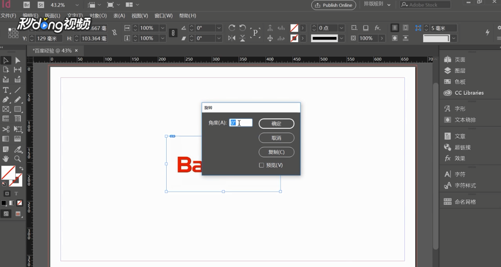Select the Free Transform tool
The height and width of the screenshot is (267, 501).
click(x=18, y=129)
